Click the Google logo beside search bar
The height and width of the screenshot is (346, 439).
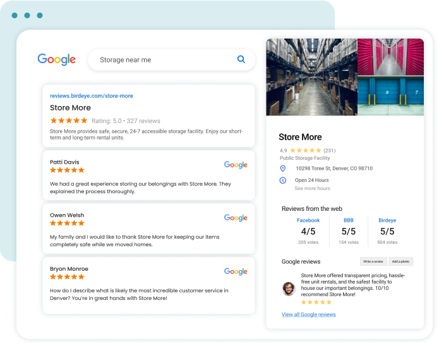click(x=57, y=59)
